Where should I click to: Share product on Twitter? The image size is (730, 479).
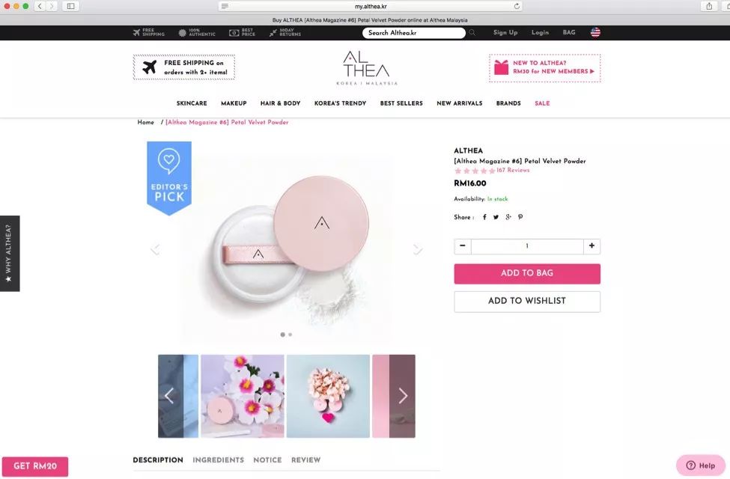coord(496,217)
